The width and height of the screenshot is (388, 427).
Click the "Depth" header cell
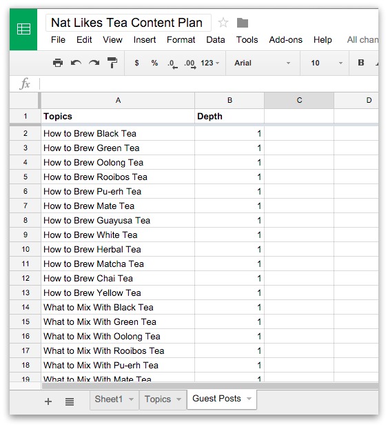(x=229, y=117)
